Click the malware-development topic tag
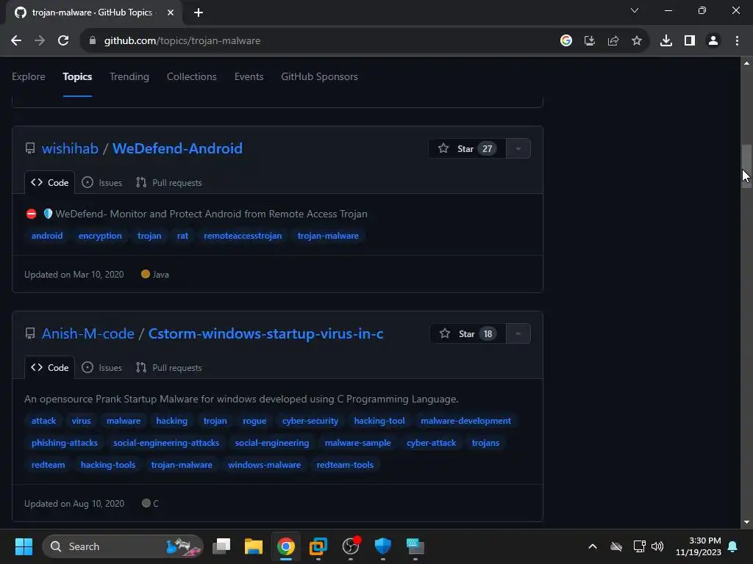 [x=465, y=421]
